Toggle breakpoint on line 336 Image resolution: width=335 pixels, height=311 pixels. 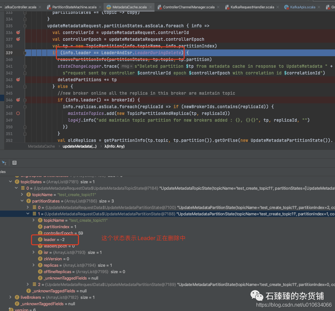18,32
